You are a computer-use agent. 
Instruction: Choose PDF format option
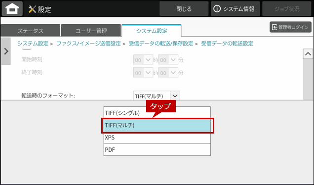[157, 150]
